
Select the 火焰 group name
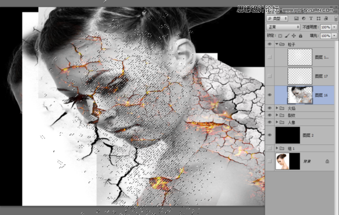click(291, 108)
